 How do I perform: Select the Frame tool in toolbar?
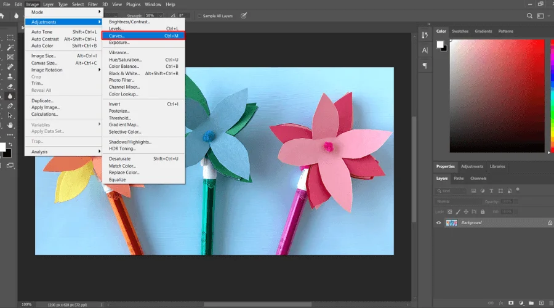point(10,57)
